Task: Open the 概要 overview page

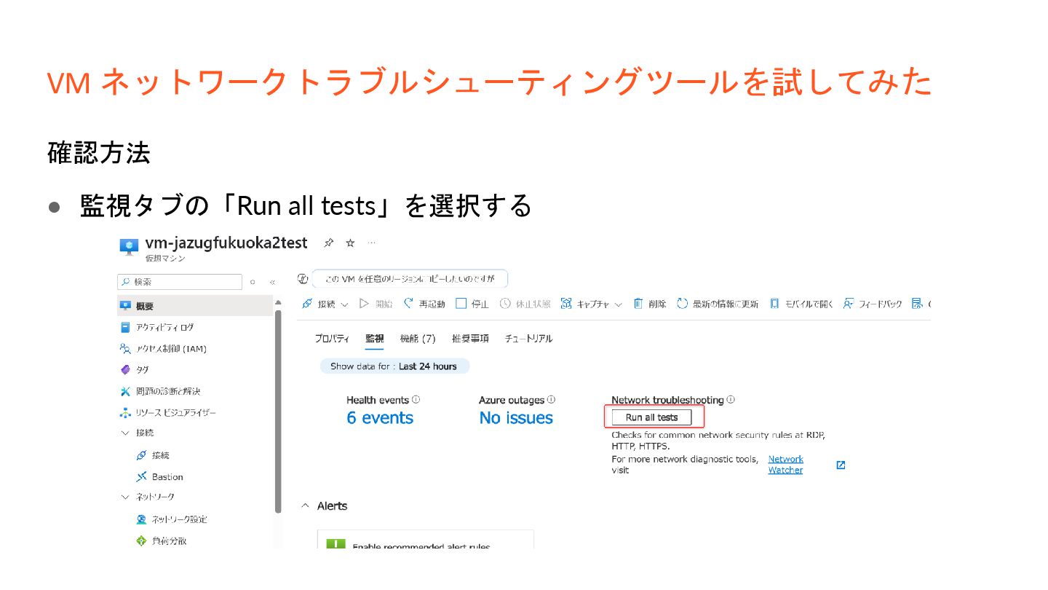Action: coord(195,306)
